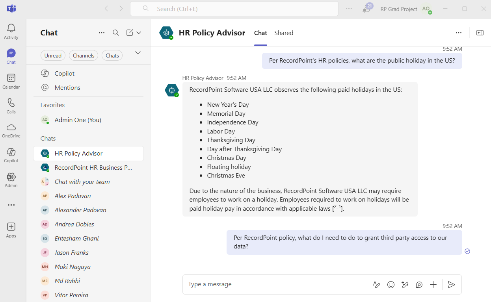The image size is (491, 302).
Task: Search within the chat list
Action: [x=116, y=33]
